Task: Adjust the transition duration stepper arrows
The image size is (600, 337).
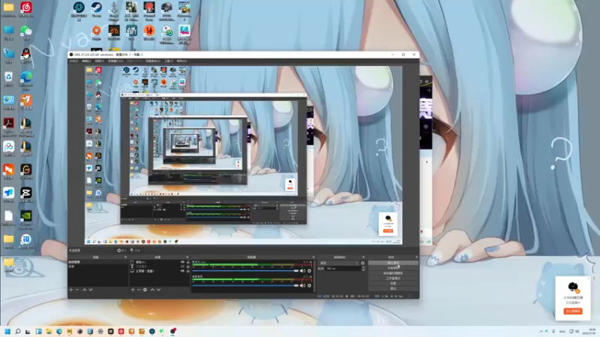Action: [363, 269]
